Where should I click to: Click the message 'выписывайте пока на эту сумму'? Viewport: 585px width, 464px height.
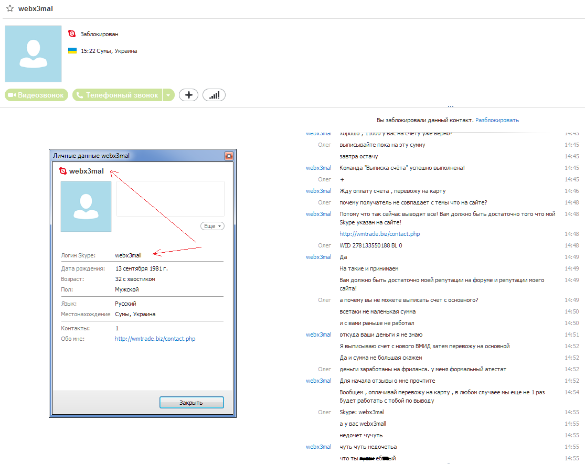pos(382,145)
